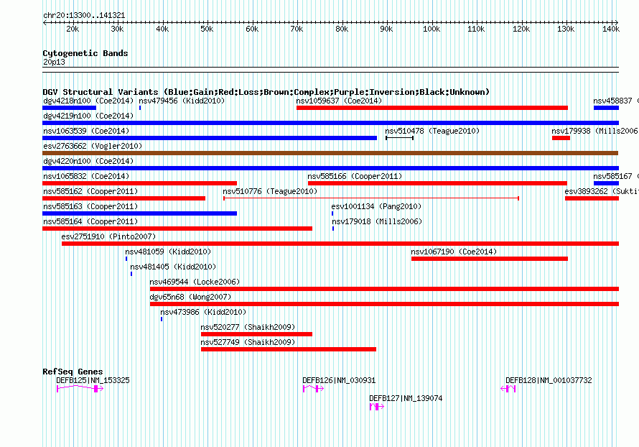This screenshot has width=639, height=447.
Task: Click the nsv1063539 blue bar
Action: coord(210,138)
